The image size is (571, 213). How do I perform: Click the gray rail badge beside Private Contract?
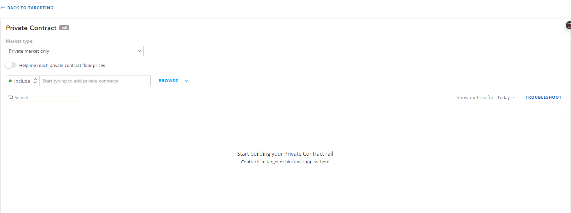point(64,28)
